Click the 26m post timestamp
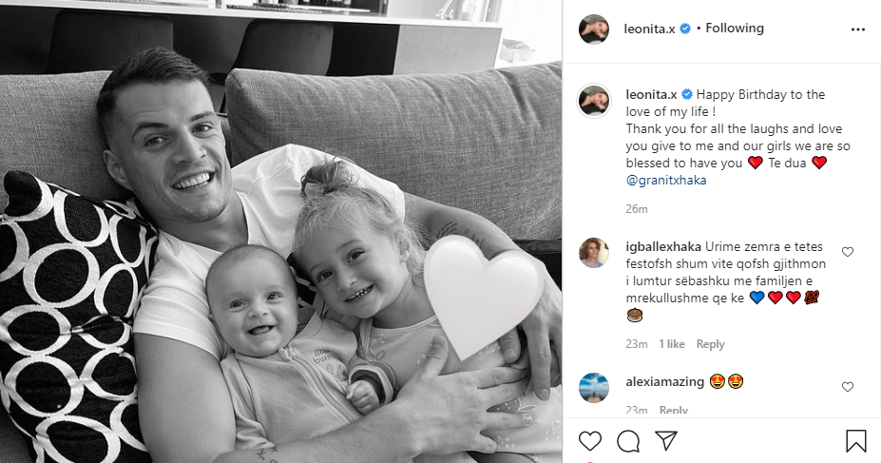The image size is (881, 463). [x=637, y=209]
